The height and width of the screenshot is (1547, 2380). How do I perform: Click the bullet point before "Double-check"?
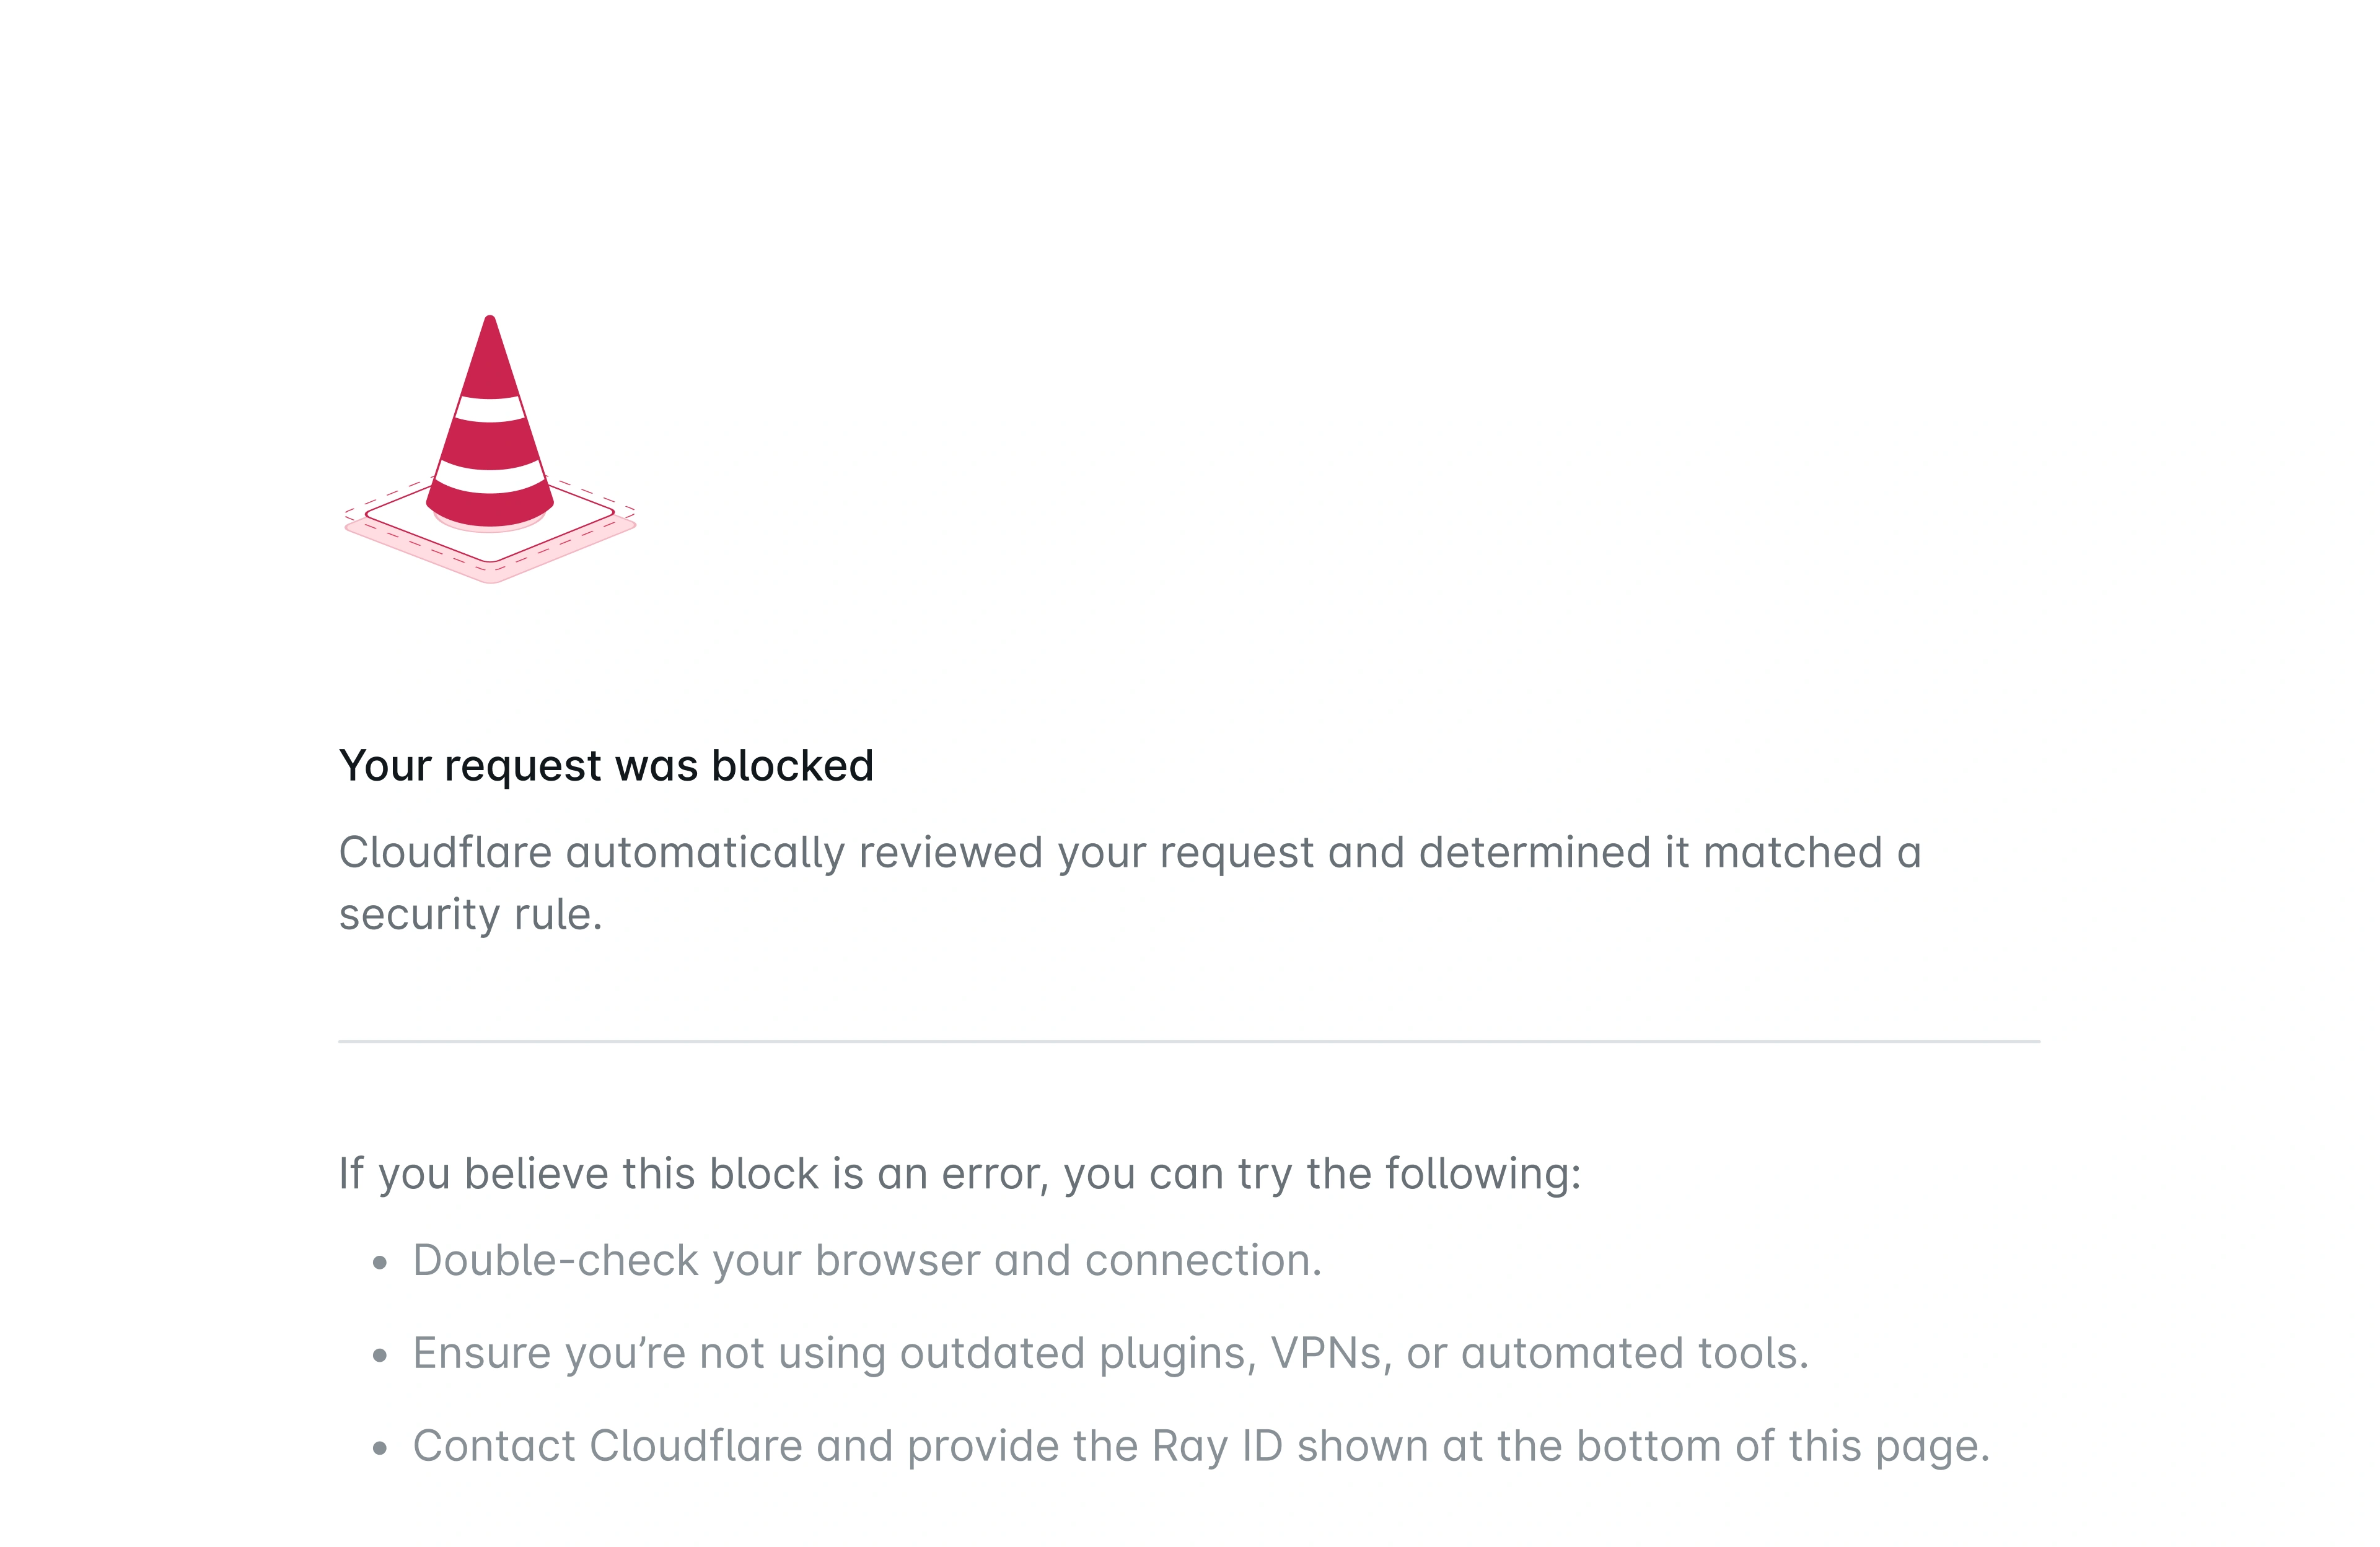pyautogui.click(x=379, y=1263)
